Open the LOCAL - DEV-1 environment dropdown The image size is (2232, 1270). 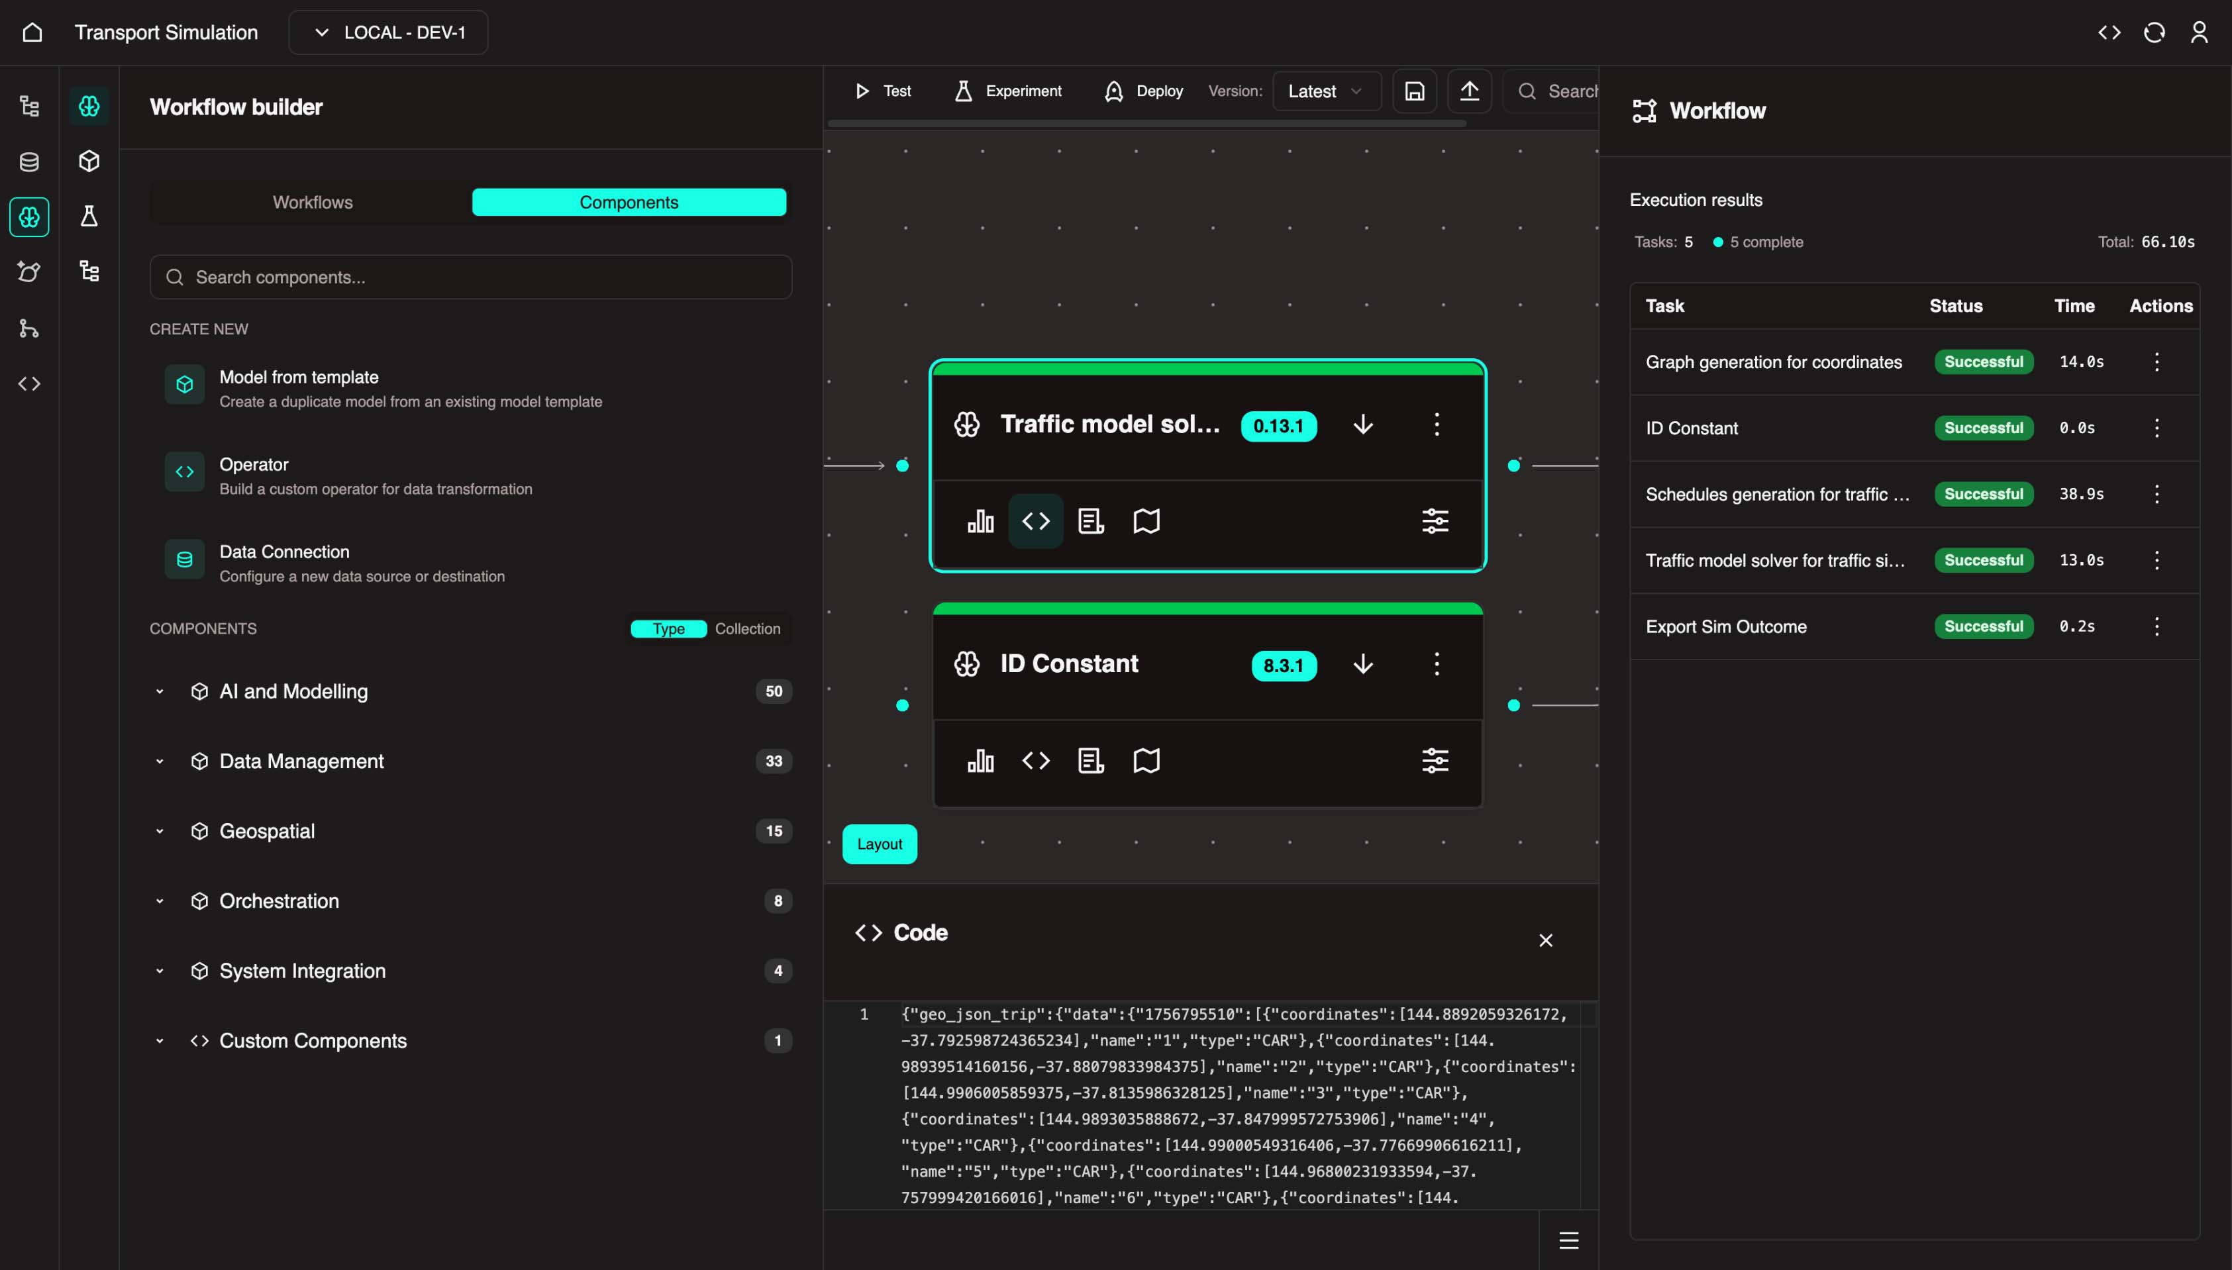[388, 32]
